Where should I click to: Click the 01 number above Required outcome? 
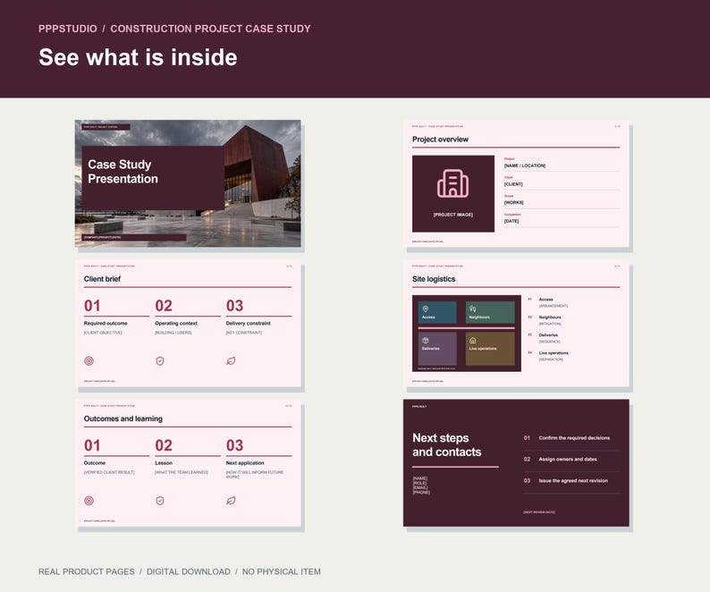tap(92, 306)
